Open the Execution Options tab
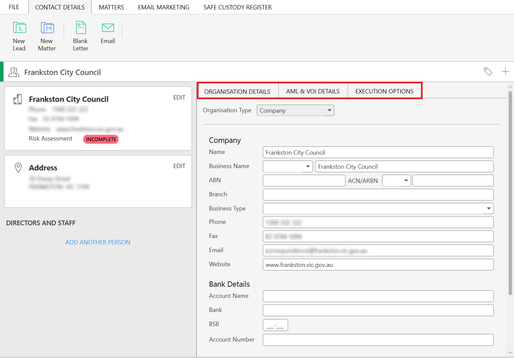 click(x=384, y=91)
